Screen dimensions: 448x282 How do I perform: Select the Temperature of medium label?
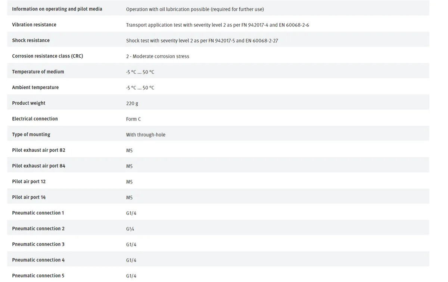pyautogui.click(x=38, y=72)
